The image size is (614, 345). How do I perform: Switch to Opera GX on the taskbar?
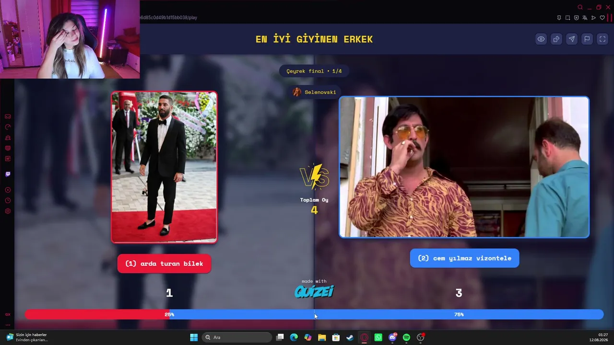tap(364, 337)
